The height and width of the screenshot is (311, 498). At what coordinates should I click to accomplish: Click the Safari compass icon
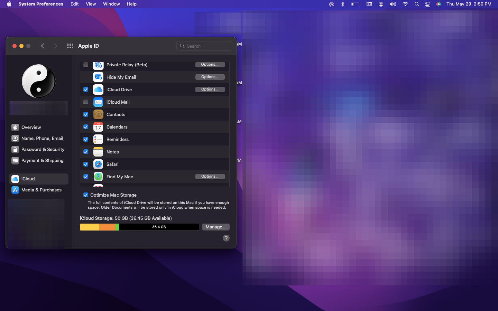pyautogui.click(x=98, y=164)
